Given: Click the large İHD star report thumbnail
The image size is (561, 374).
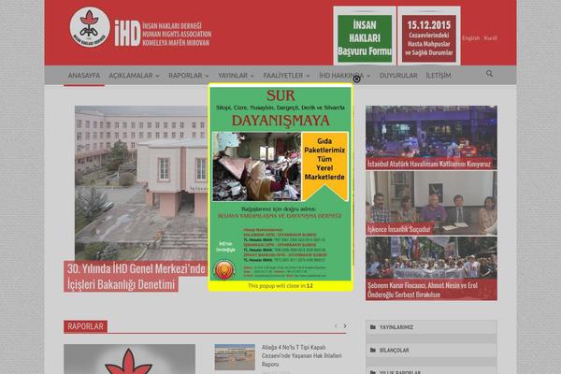Looking at the screenshot, I should pos(130,359).
